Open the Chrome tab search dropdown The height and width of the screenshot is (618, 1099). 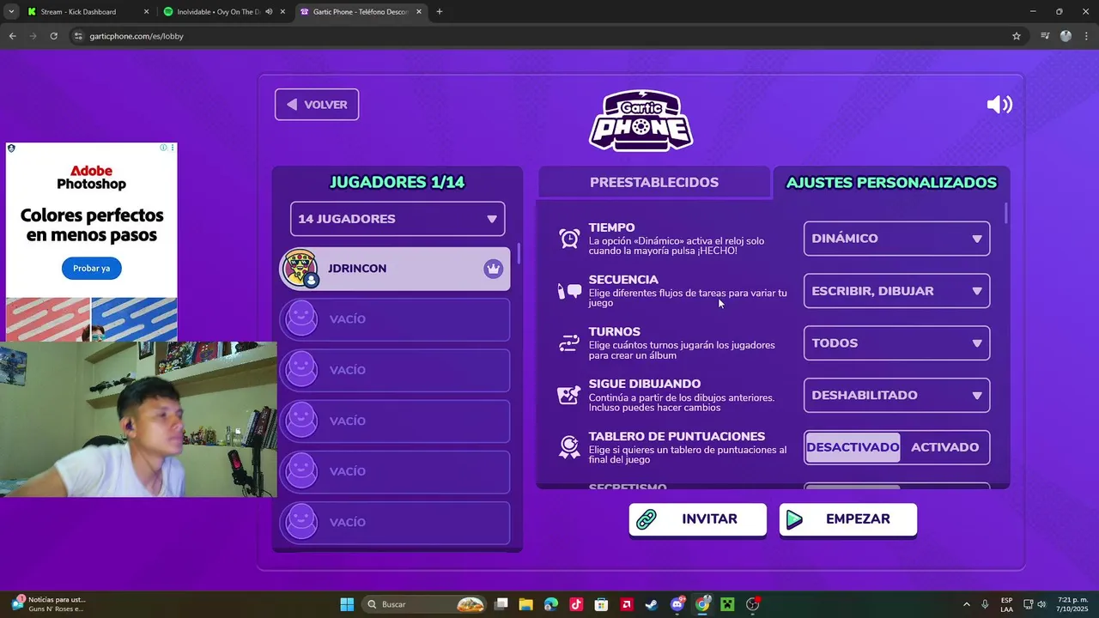[x=10, y=12]
